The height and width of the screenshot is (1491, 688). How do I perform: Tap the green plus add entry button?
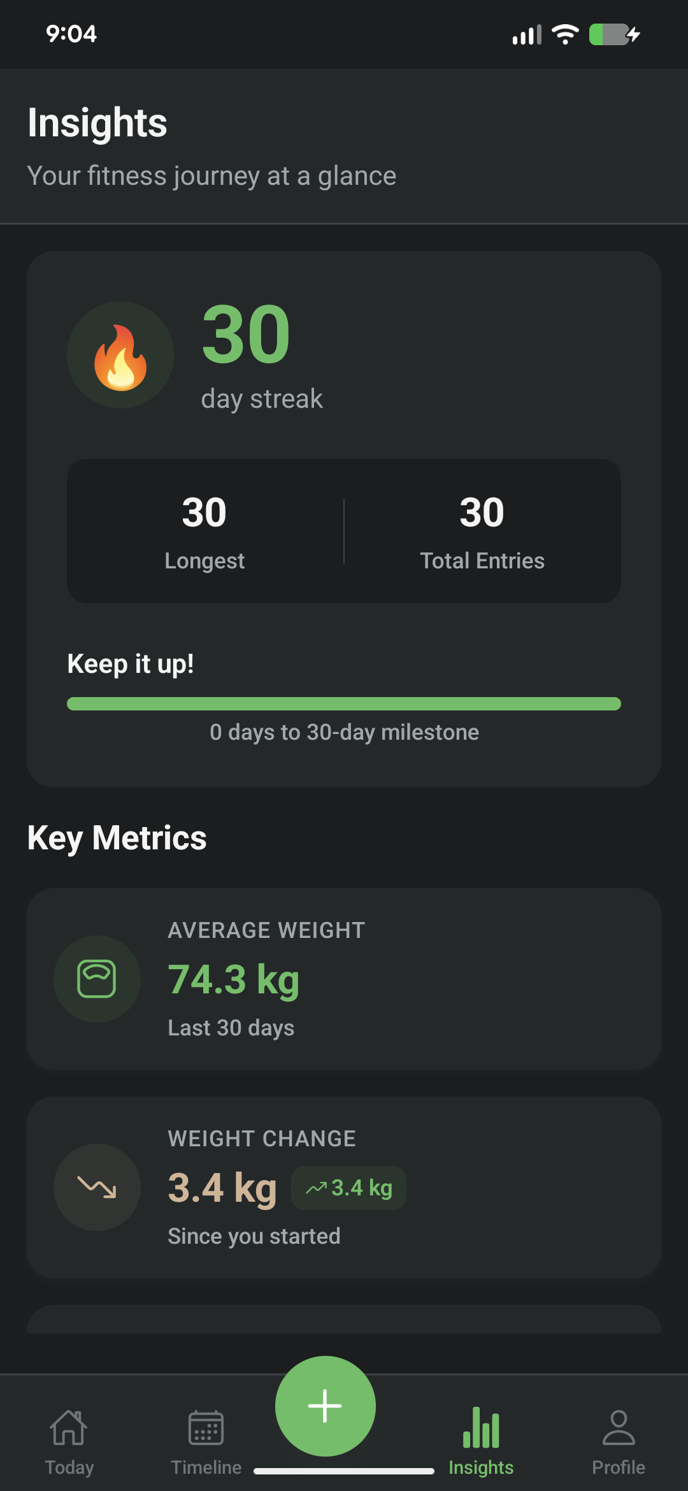(x=325, y=1405)
